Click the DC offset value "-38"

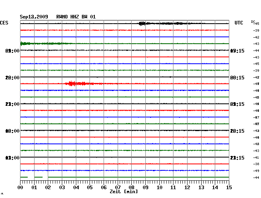[256, 164]
